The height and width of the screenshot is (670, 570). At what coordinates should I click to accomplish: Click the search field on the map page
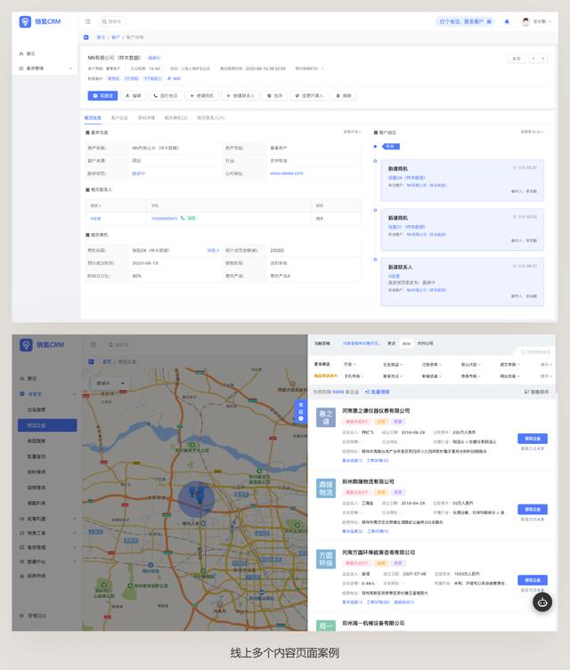click(x=118, y=344)
